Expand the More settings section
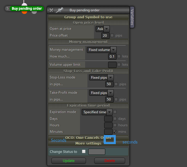187x167 pixels. pyautogui.click(x=88, y=144)
